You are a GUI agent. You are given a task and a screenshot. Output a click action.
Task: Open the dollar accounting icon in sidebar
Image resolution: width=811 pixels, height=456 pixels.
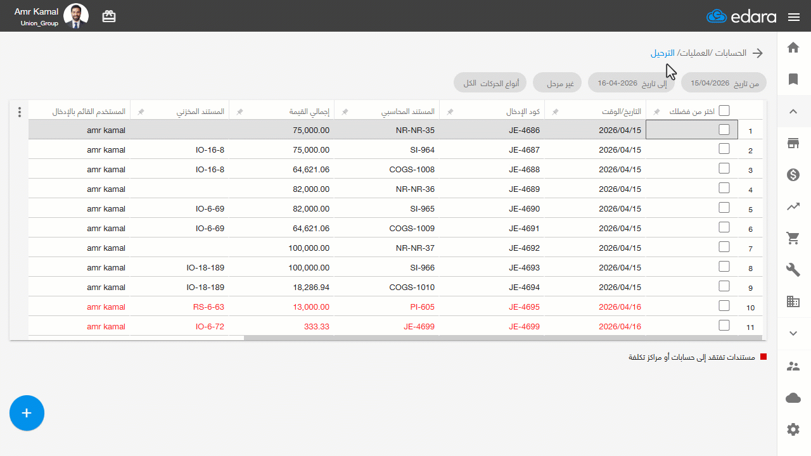pyautogui.click(x=793, y=175)
